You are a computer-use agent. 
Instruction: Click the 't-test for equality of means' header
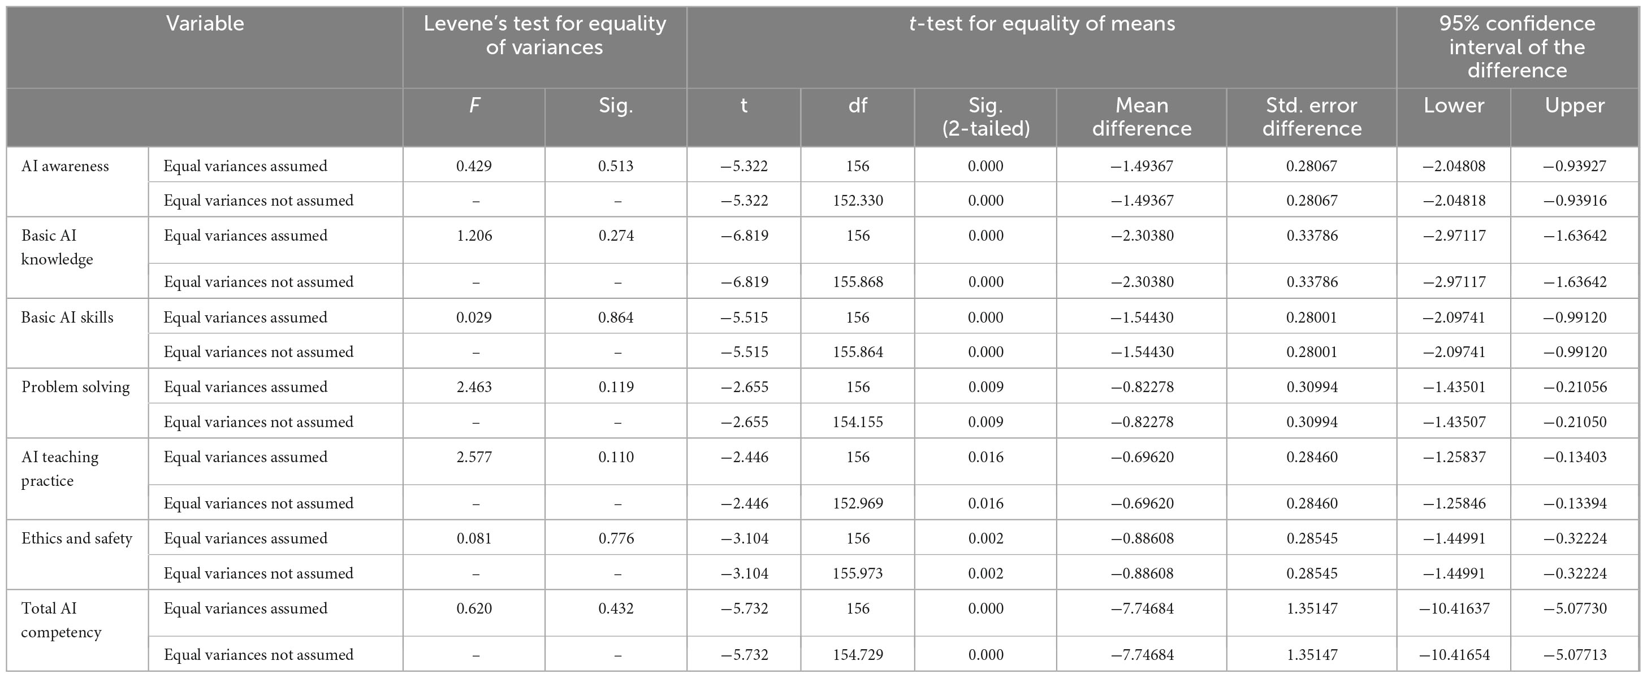point(1041,24)
